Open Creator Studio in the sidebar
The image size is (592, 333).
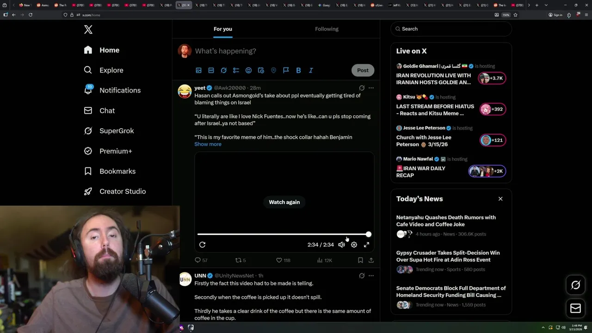coord(115,191)
